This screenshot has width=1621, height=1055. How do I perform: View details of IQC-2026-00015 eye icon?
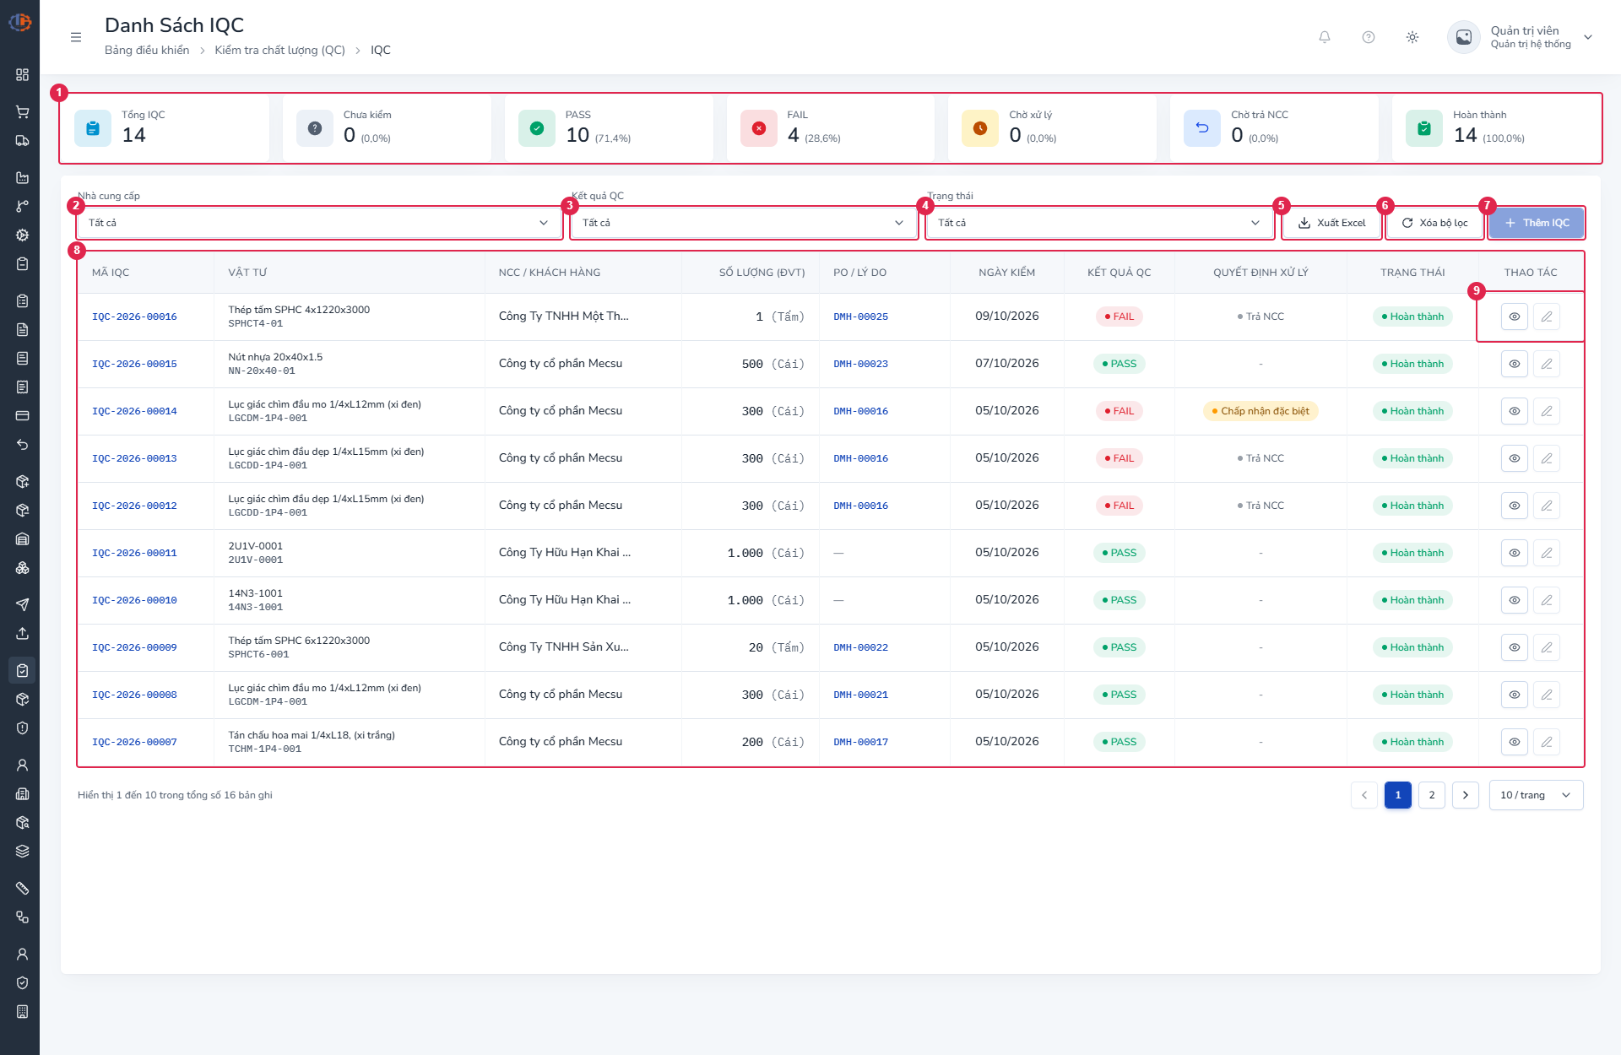pos(1515,364)
